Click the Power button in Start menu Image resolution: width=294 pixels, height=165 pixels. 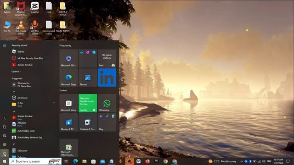(5, 154)
